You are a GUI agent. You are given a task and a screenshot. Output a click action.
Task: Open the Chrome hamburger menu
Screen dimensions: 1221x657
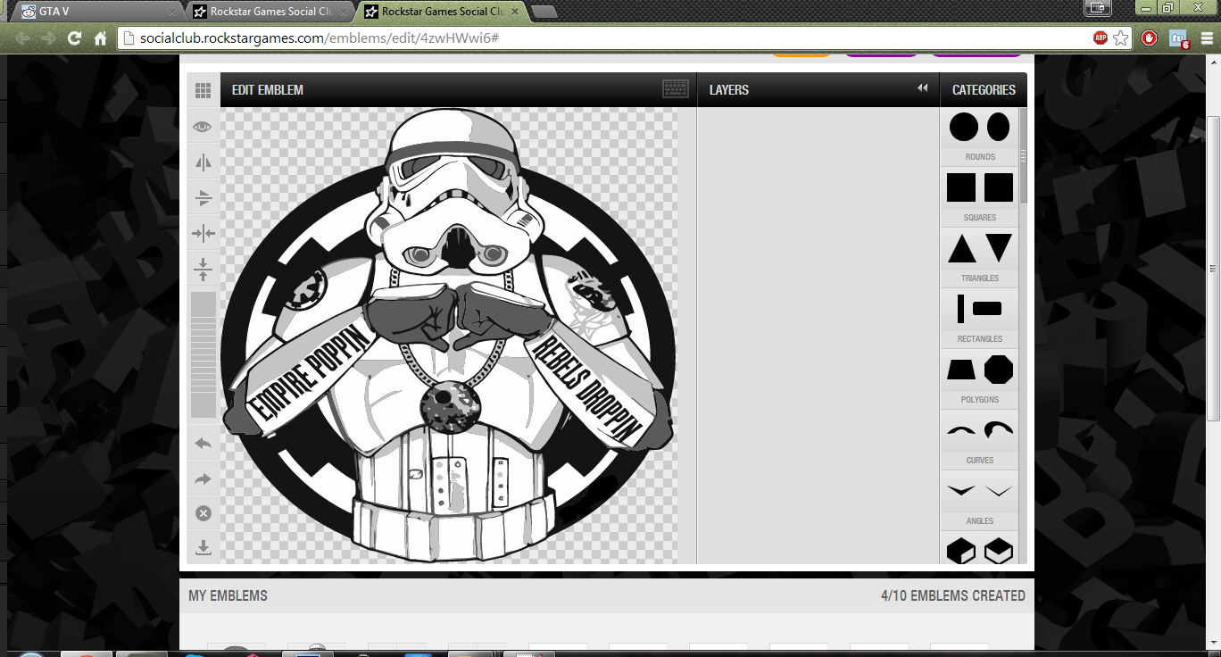pos(1207,38)
